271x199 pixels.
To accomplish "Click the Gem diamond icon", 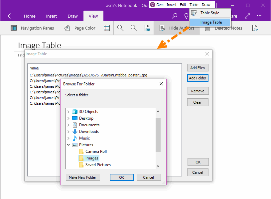I will coord(153,5).
